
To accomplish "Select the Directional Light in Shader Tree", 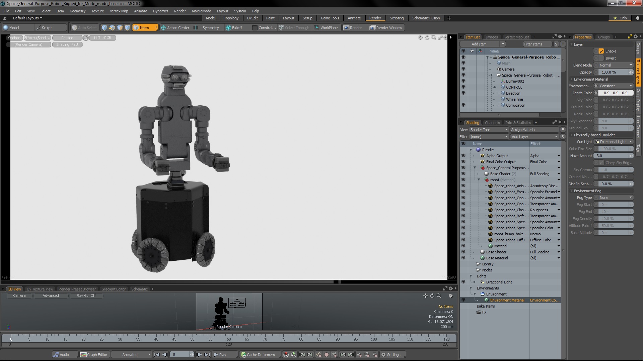I will (x=499, y=282).
